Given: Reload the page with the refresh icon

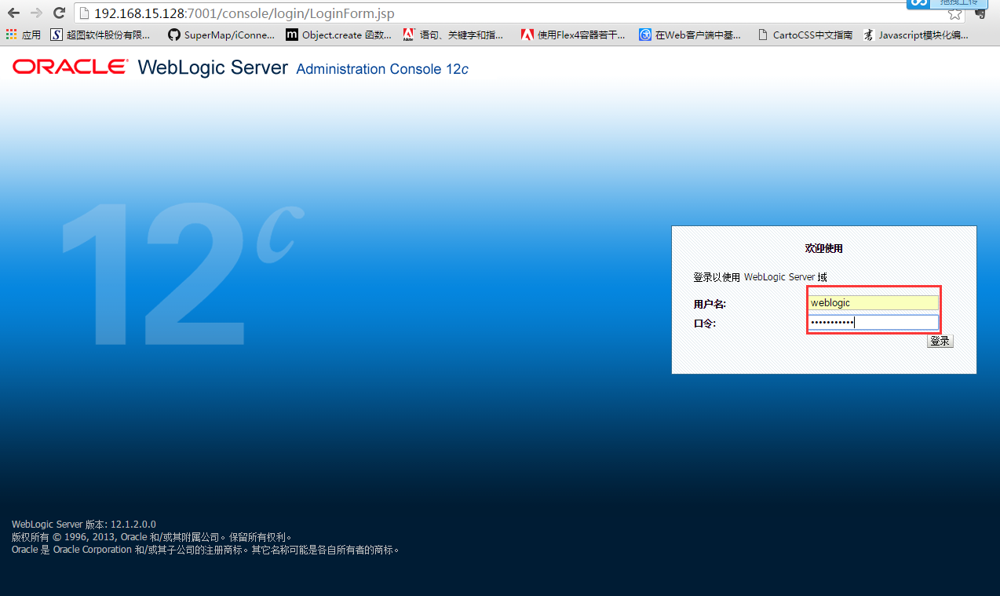Looking at the screenshot, I should 59,13.
